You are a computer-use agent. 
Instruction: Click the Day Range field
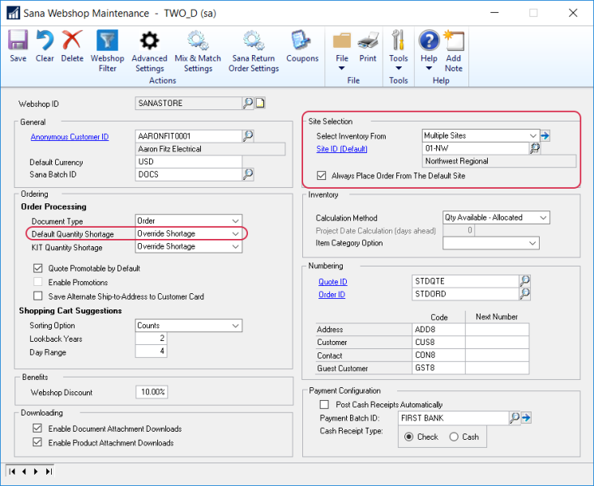coord(151,352)
